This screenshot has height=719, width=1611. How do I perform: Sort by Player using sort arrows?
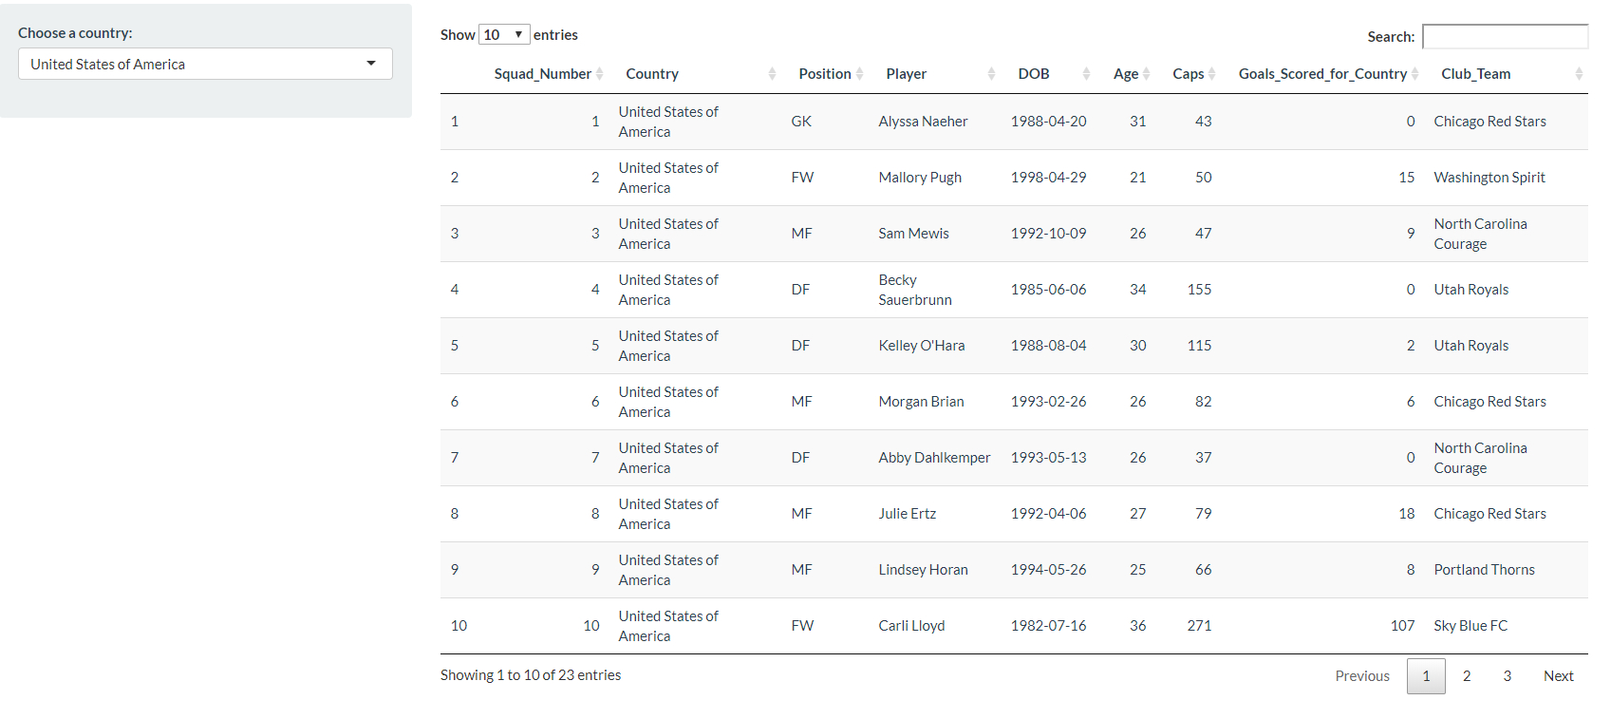tap(991, 74)
